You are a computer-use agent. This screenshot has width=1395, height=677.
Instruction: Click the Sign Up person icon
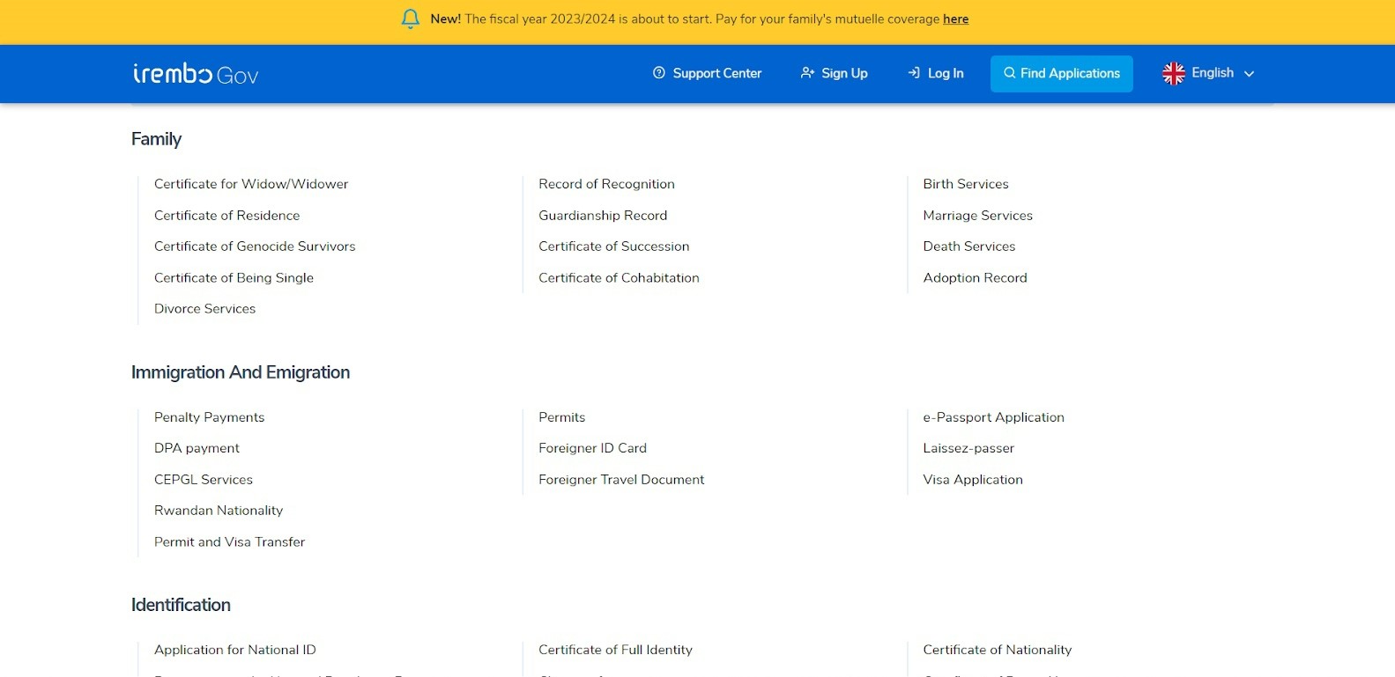coord(807,73)
